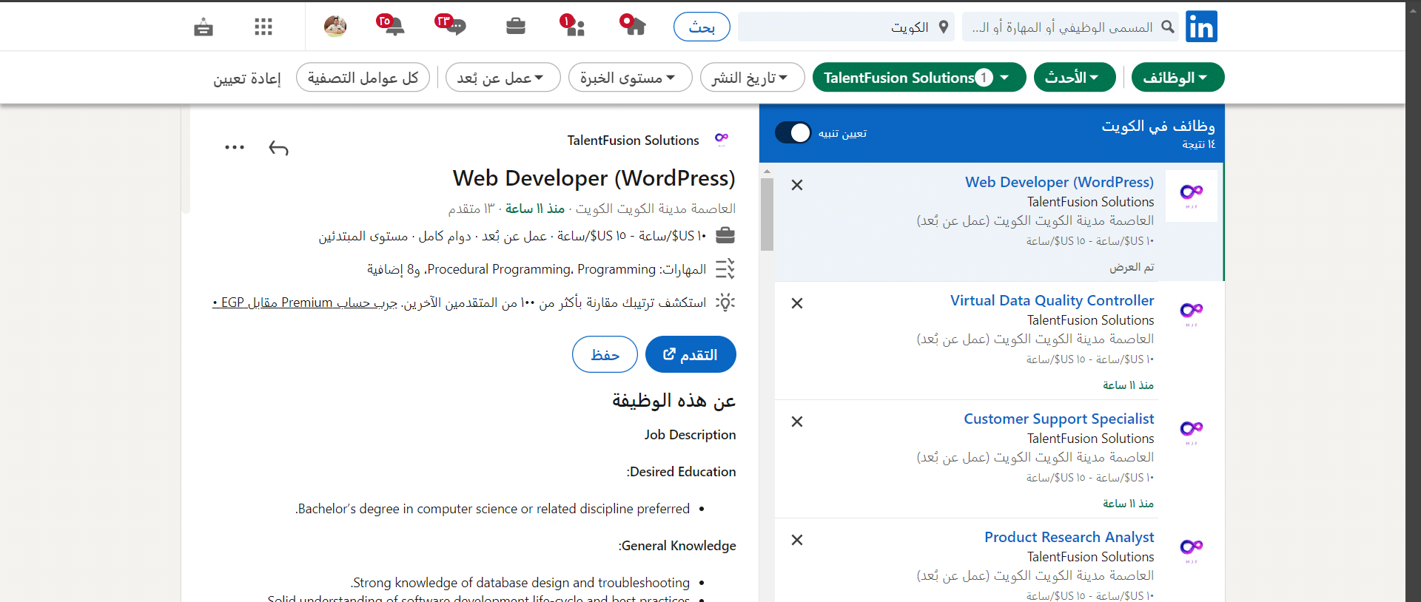
Task: Open the Messaging chat icon
Action: coord(451,25)
